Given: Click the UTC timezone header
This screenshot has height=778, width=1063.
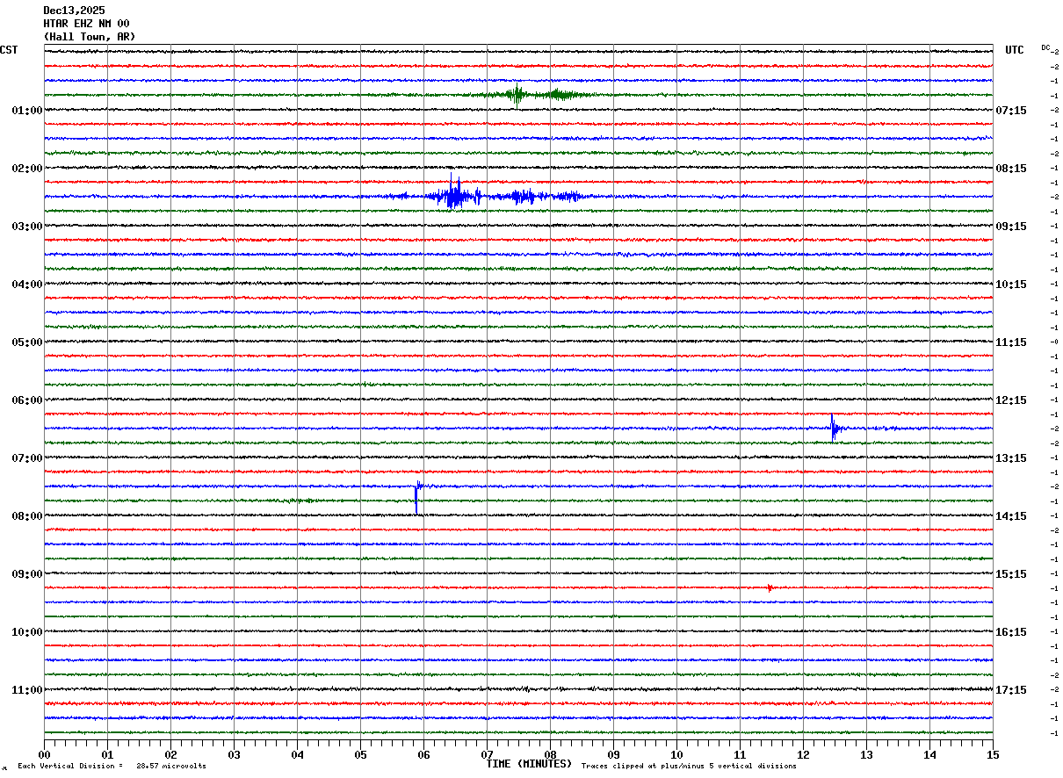Looking at the screenshot, I should coord(1014,50).
